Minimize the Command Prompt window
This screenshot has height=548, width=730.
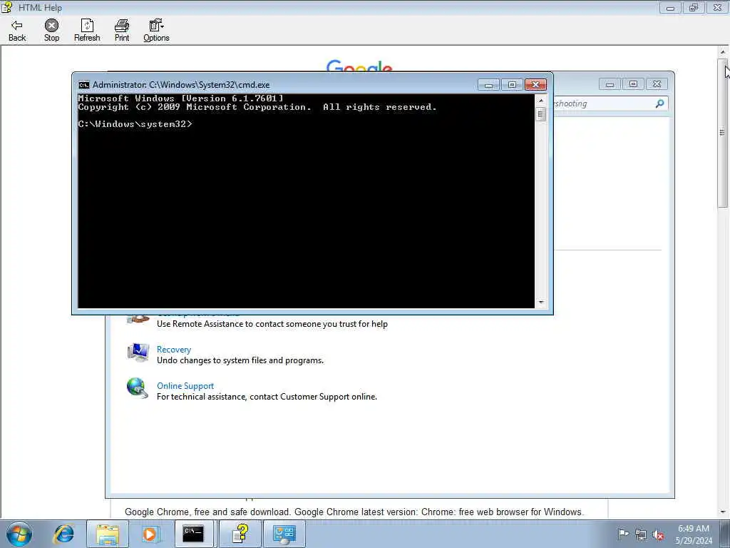click(x=488, y=85)
